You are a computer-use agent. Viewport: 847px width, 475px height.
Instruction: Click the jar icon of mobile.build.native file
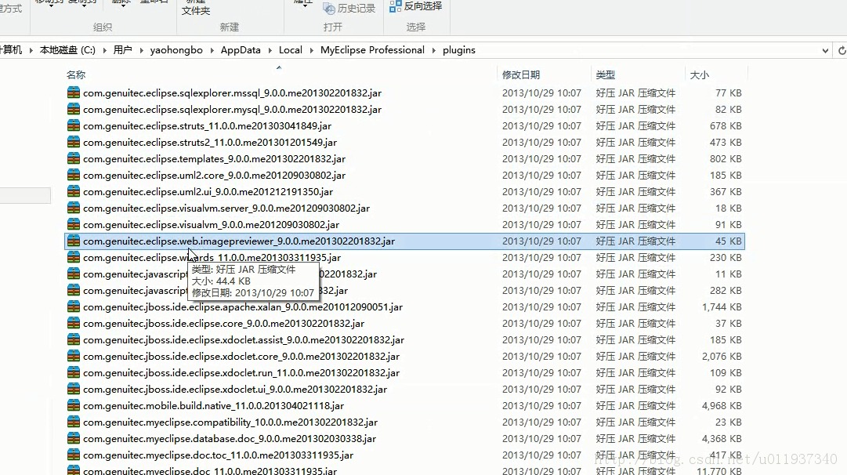tap(74, 406)
